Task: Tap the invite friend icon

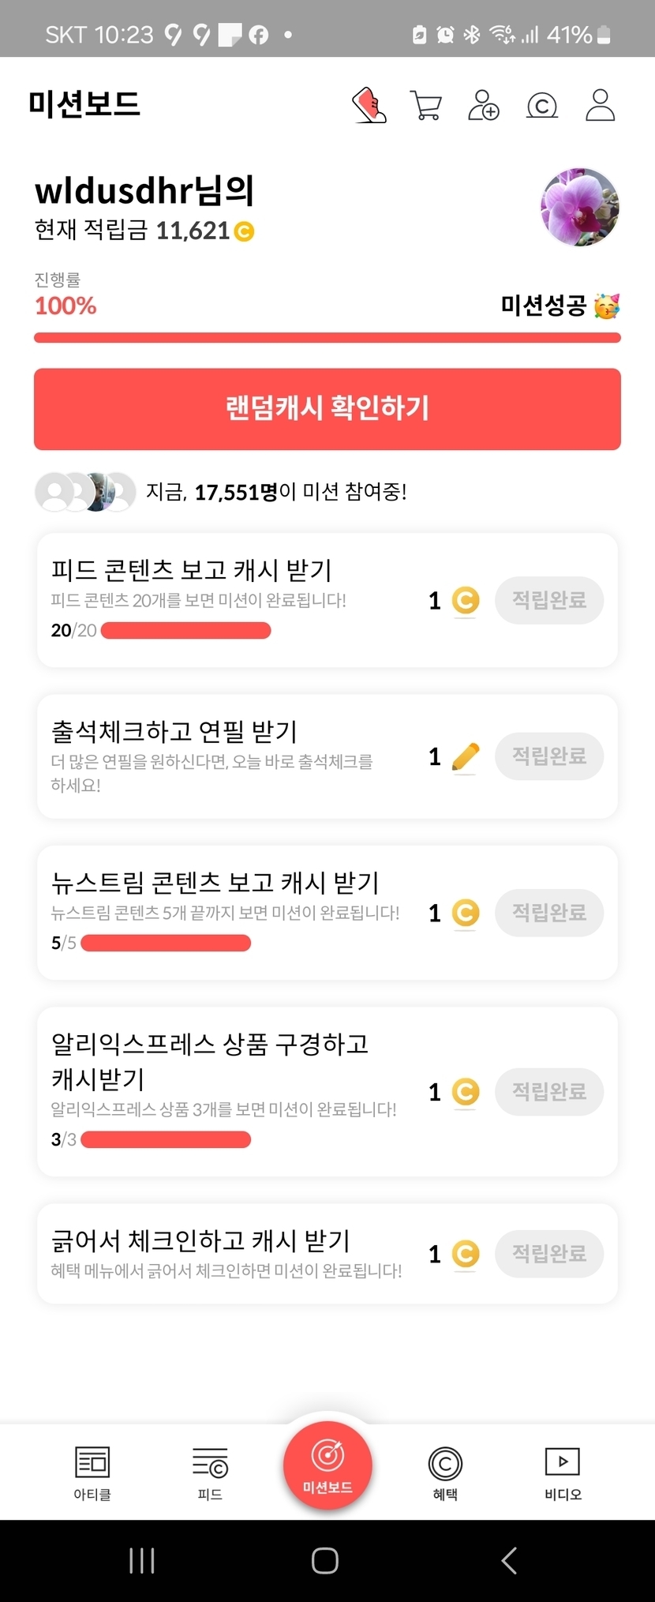Action: coord(484,105)
